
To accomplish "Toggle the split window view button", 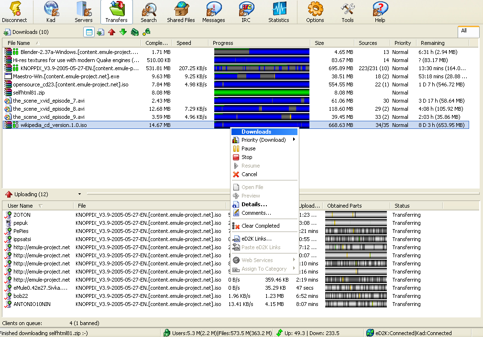I will pyautogui.click(x=88, y=32).
